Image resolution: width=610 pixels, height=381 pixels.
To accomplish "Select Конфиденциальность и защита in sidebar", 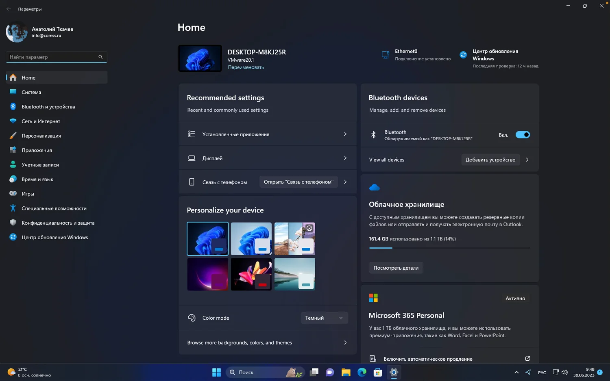I will pos(58,223).
